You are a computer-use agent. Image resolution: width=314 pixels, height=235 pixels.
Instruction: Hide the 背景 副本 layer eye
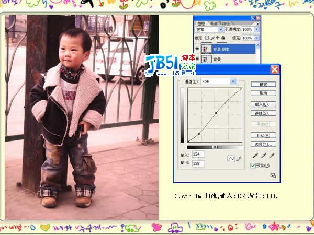197,49
